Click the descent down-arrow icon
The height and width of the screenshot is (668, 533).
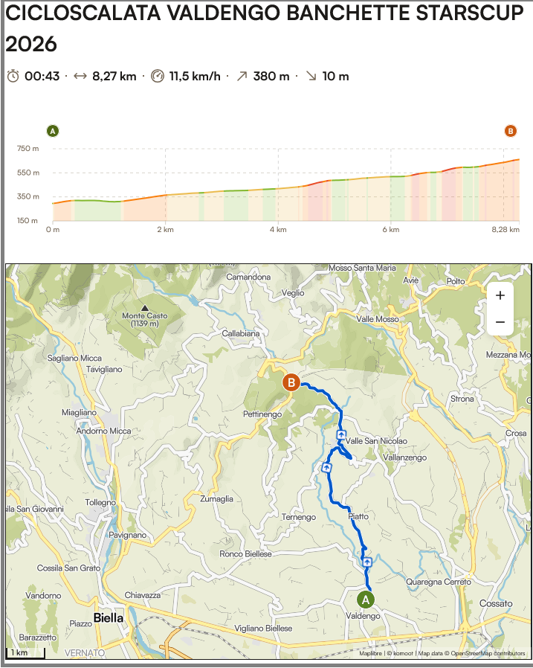[x=311, y=76]
